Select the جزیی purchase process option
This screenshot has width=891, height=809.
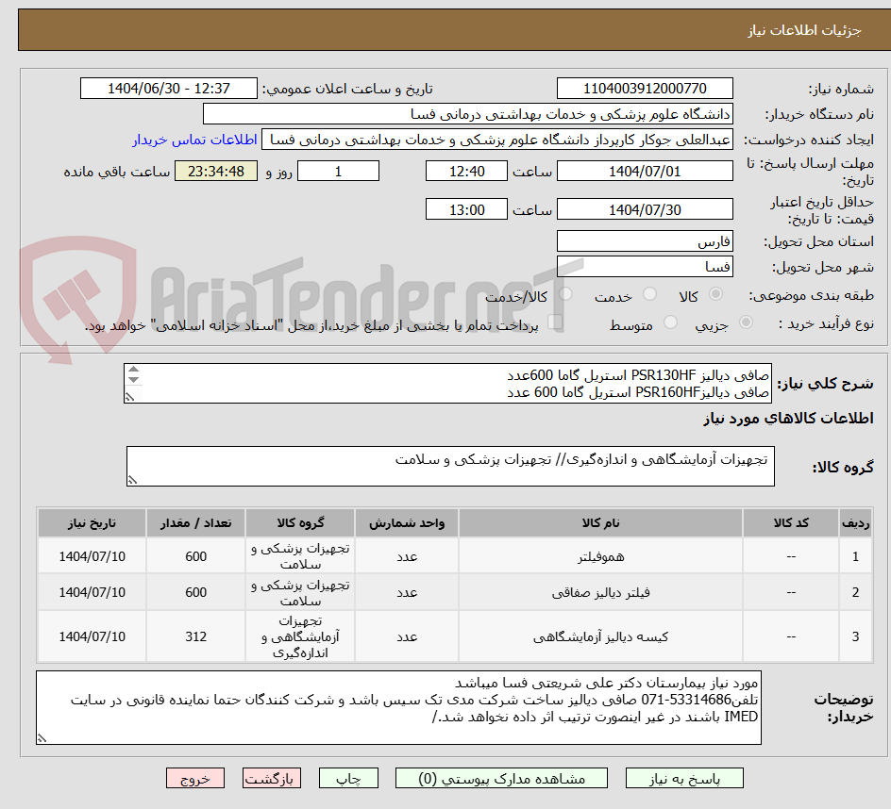(746, 322)
